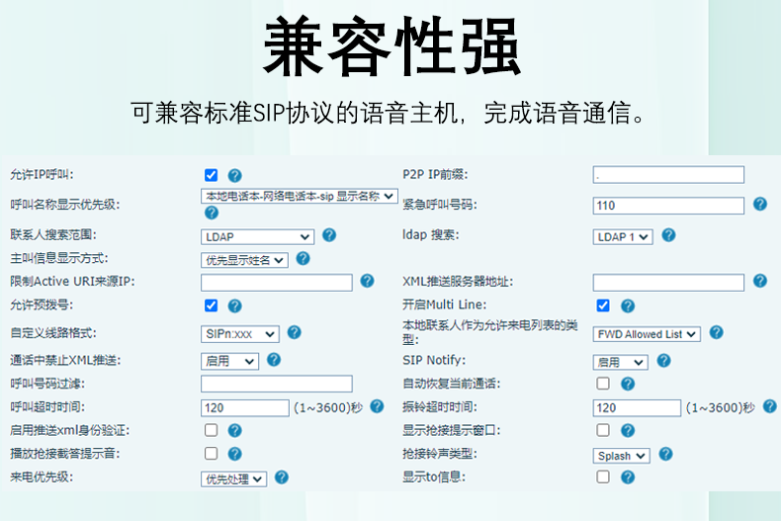Toggle the 开启Multi Line checkbox
Viewport: 781px width, 521px height.
(603, 305)
